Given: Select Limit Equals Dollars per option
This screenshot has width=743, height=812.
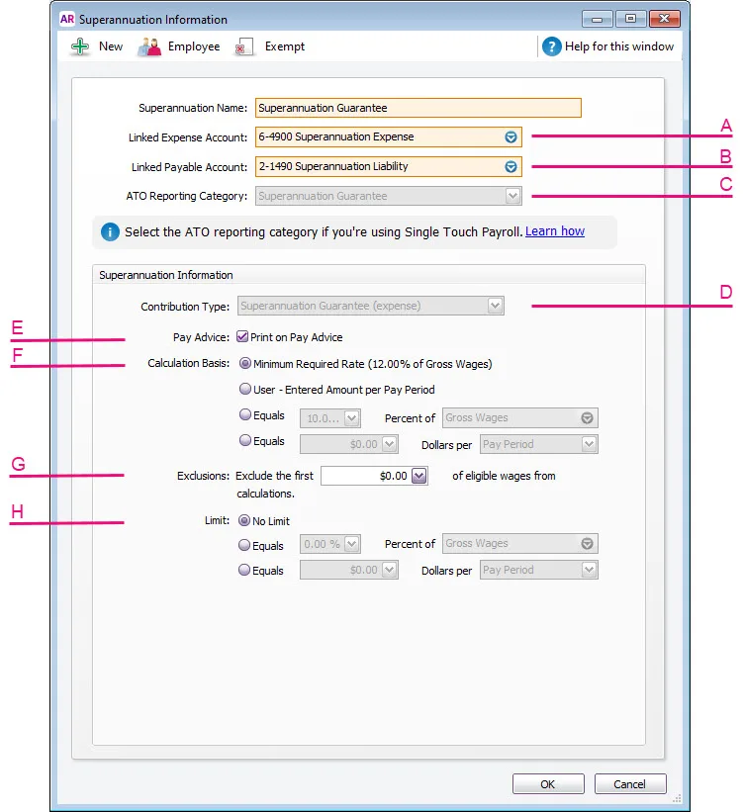Looking at the screenshot, I should coord(244,570).
